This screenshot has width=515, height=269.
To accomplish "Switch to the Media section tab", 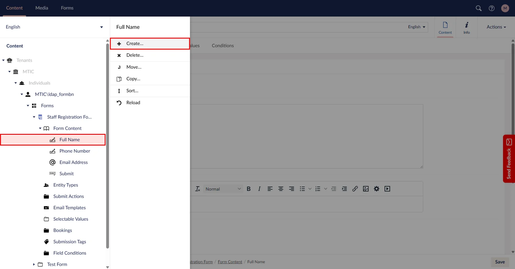I will coord(42,8).
